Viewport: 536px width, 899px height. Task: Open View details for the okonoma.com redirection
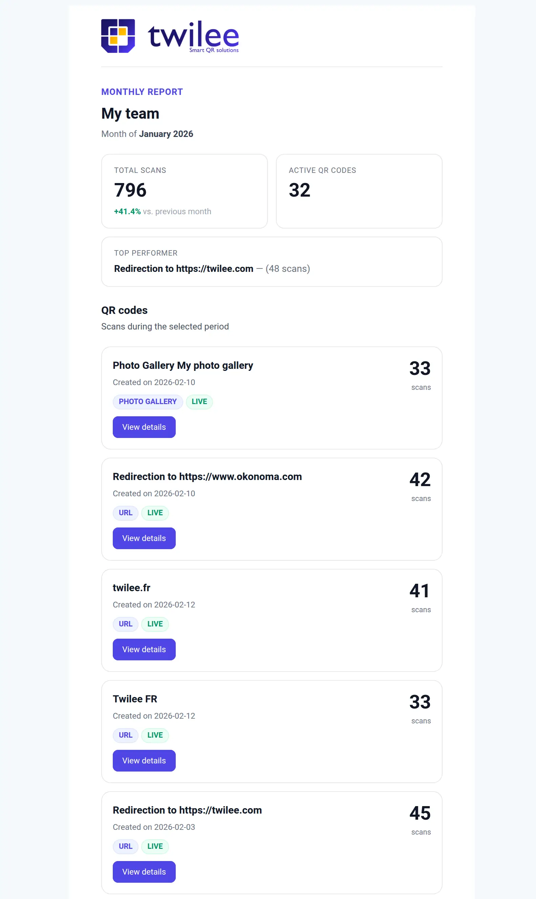pyautogui.click(x=144, y=538)
